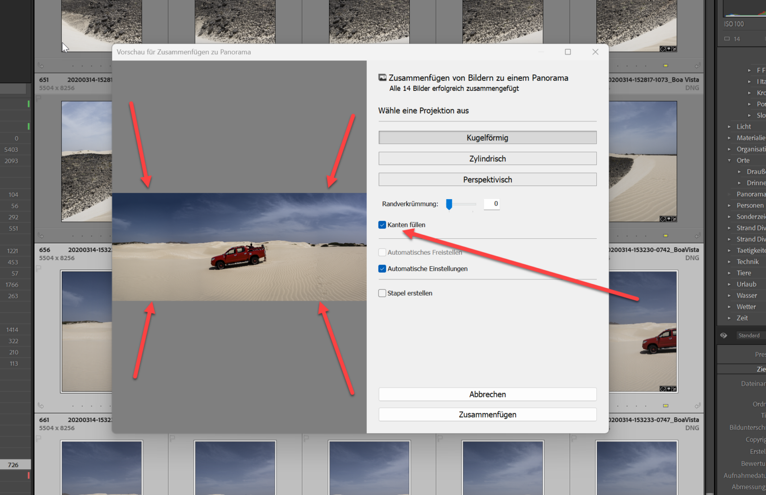Click yellow color label of 153230-0742_BoaVista photo
Screen dimensions: 766x495
pos(665,406)
